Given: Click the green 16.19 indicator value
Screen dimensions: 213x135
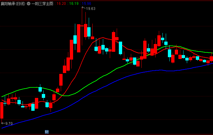Looking at the screenshot, I should [74, 4].
